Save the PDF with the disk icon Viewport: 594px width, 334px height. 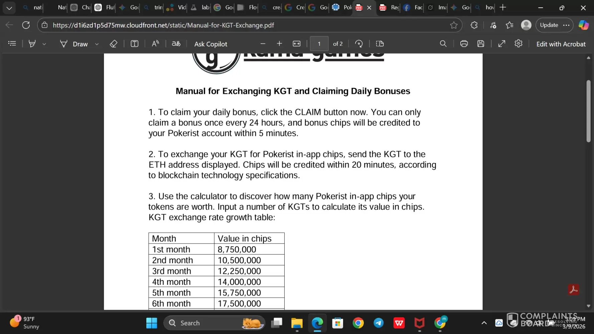tap(481, 44)
